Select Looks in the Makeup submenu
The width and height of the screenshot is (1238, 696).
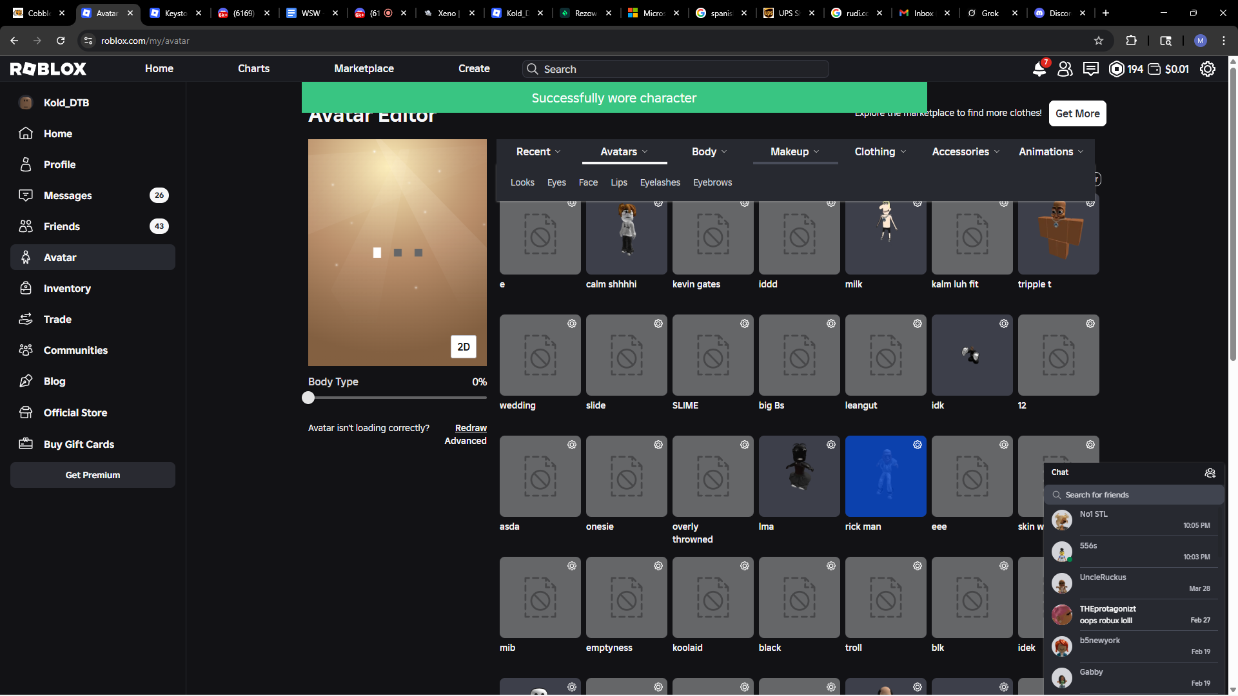522,182
